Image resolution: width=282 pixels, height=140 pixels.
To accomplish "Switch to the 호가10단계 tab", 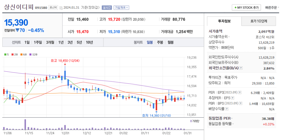I will [x=258, y=21].
